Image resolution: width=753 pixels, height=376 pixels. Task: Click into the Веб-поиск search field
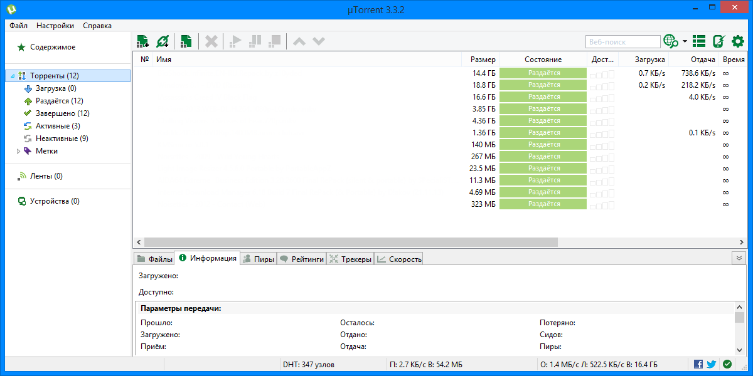pos(622,42)
